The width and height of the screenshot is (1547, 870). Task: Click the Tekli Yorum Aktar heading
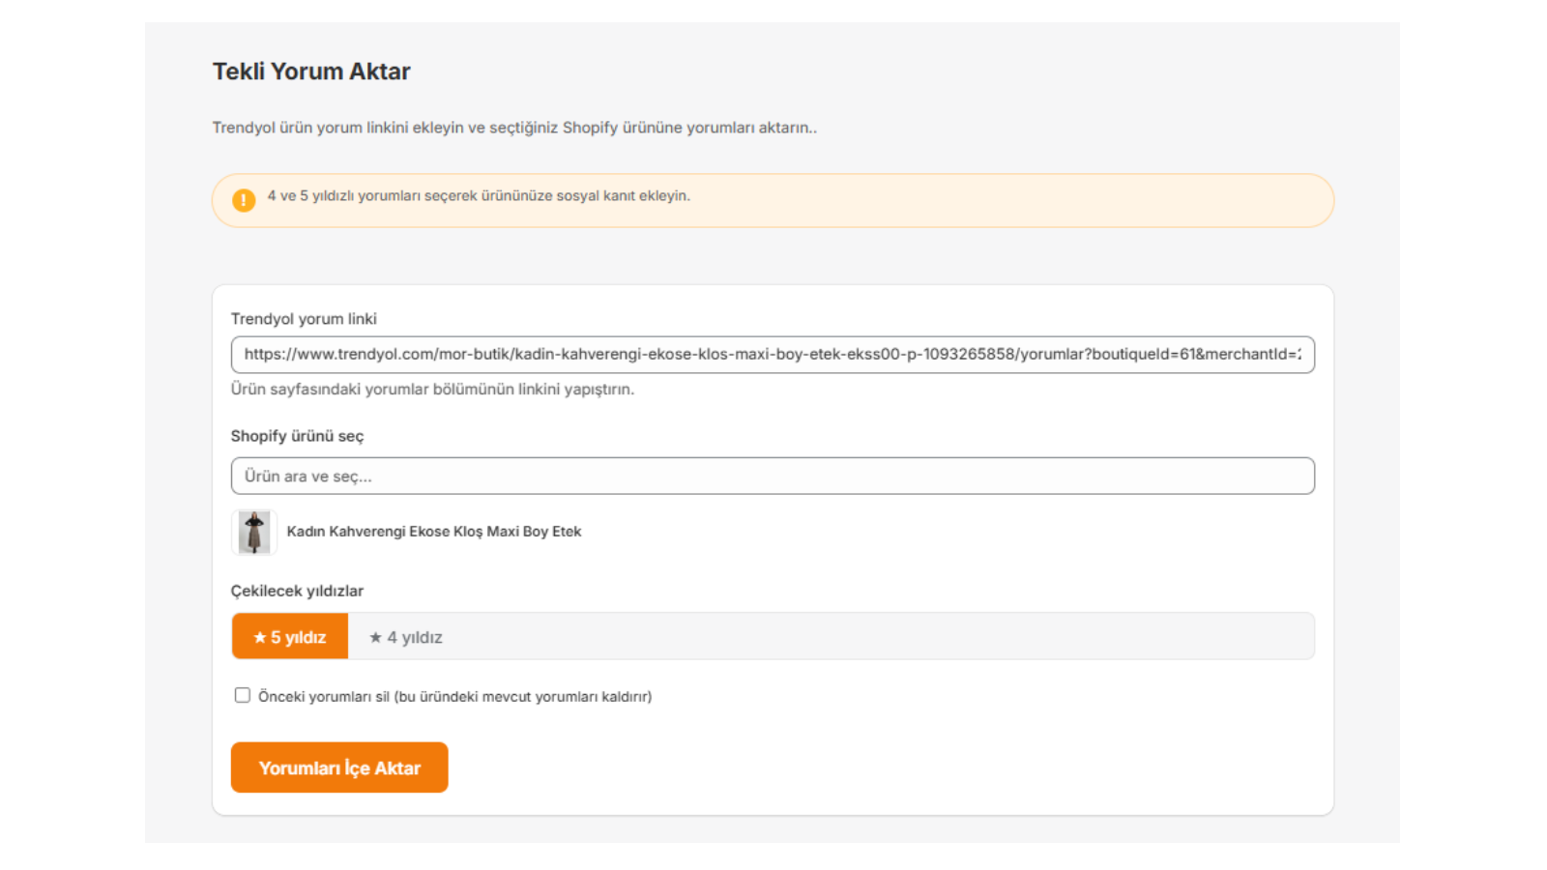(x=311, y=72)
